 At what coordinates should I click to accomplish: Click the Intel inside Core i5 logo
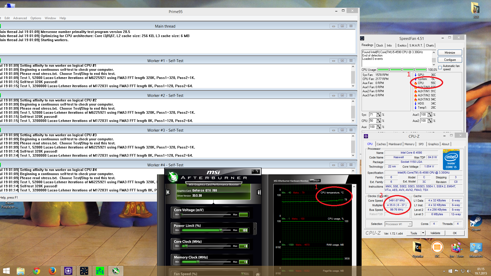(x=451, y=160)
